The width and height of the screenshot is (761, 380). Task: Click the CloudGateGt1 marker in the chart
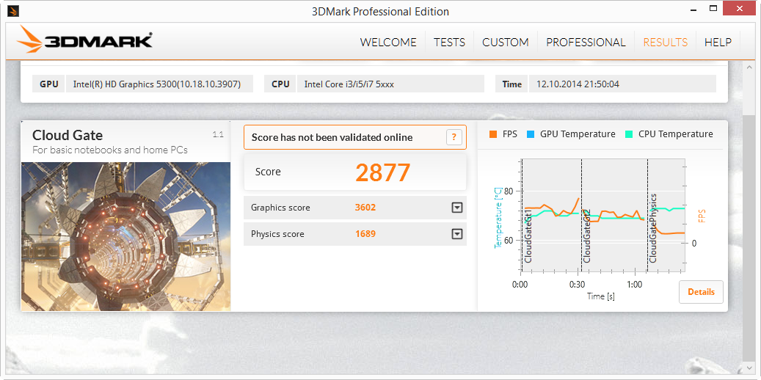(x=528, y=236)
